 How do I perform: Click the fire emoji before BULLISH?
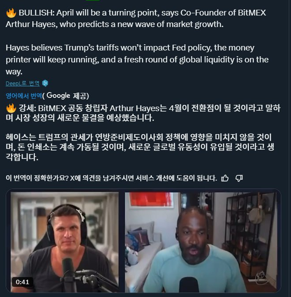coord(11,13)
